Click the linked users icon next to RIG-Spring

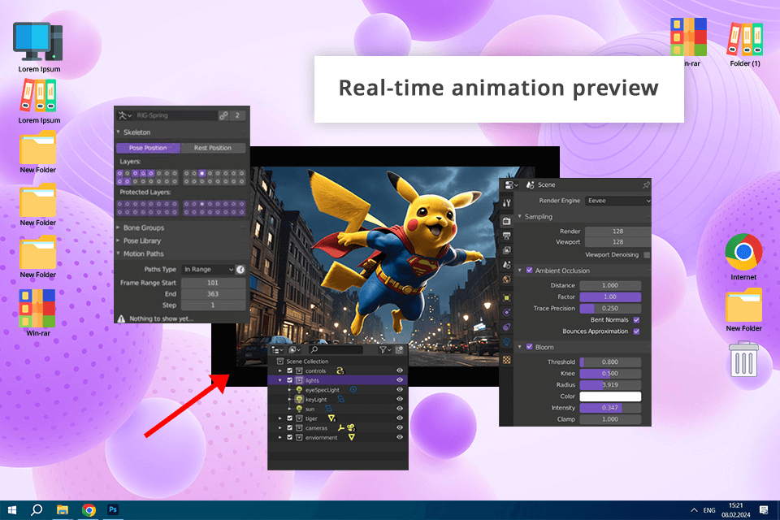tap(224, 115)
